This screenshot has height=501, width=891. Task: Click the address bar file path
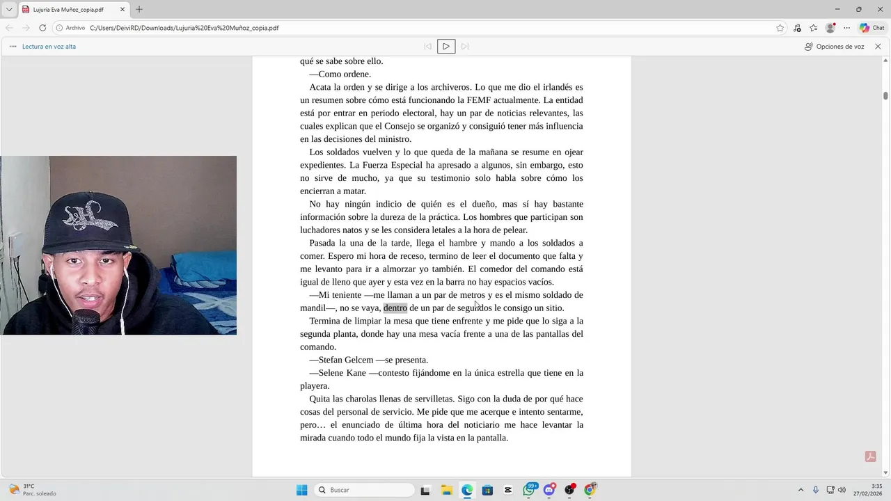[x=184, y=28]
